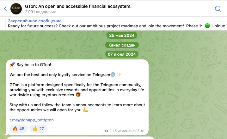Click the '25 мая 2024' date badge
This screenshot has width=227, height=139.
coord(122,35)
